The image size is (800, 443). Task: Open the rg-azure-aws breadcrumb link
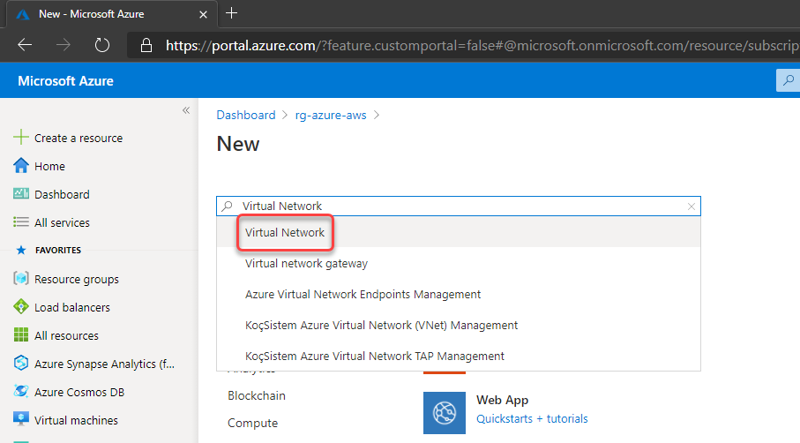click(331, 116)
